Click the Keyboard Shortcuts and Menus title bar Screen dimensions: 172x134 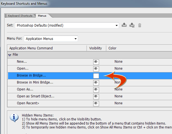tap(86, 4)
